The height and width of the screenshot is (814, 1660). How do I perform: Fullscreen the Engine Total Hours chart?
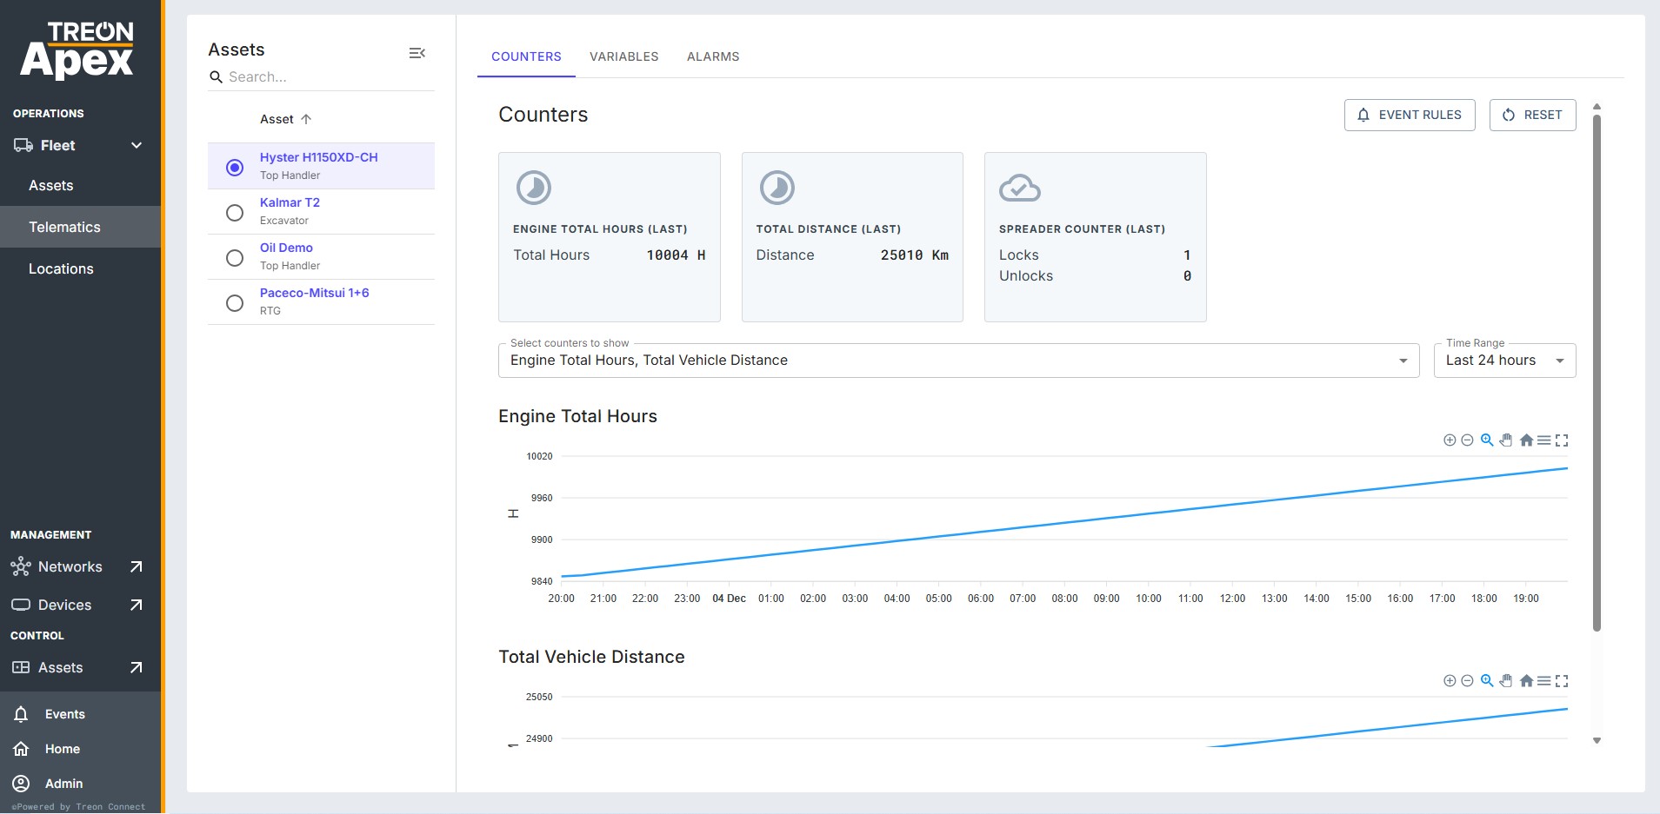click(1562, 440)
